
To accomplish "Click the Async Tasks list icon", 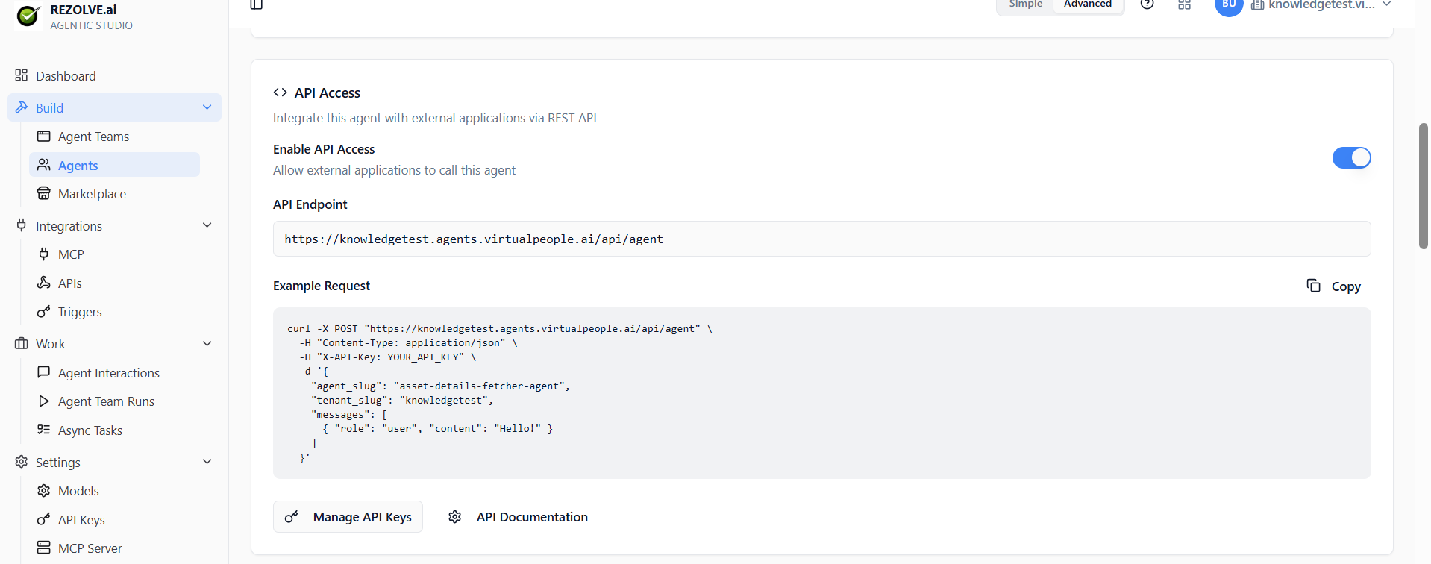I will coord(44,430).
